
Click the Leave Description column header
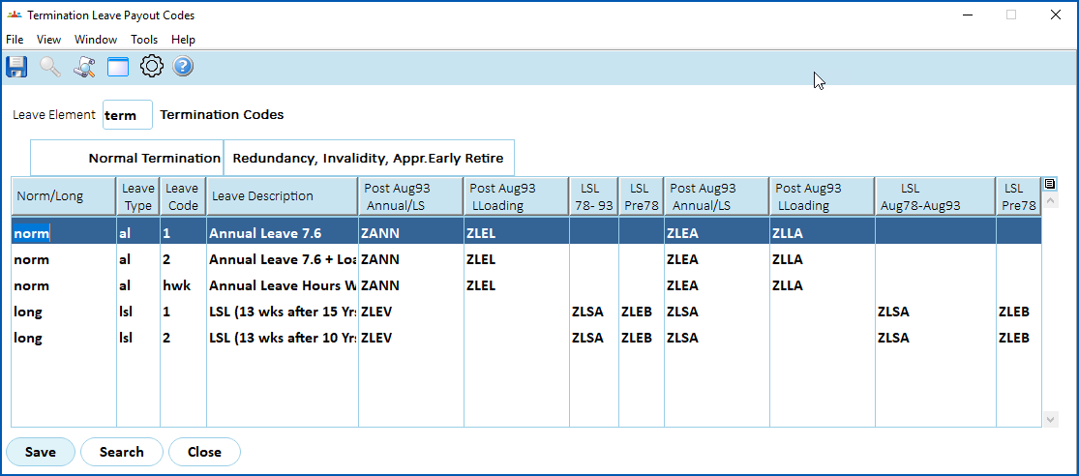tap(283, 196)
